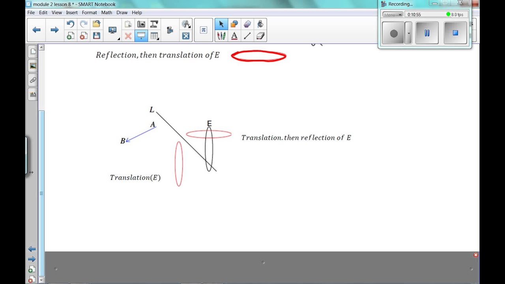Open the Math menu
This screenshot has height=284, width=505.
point(107,13)
